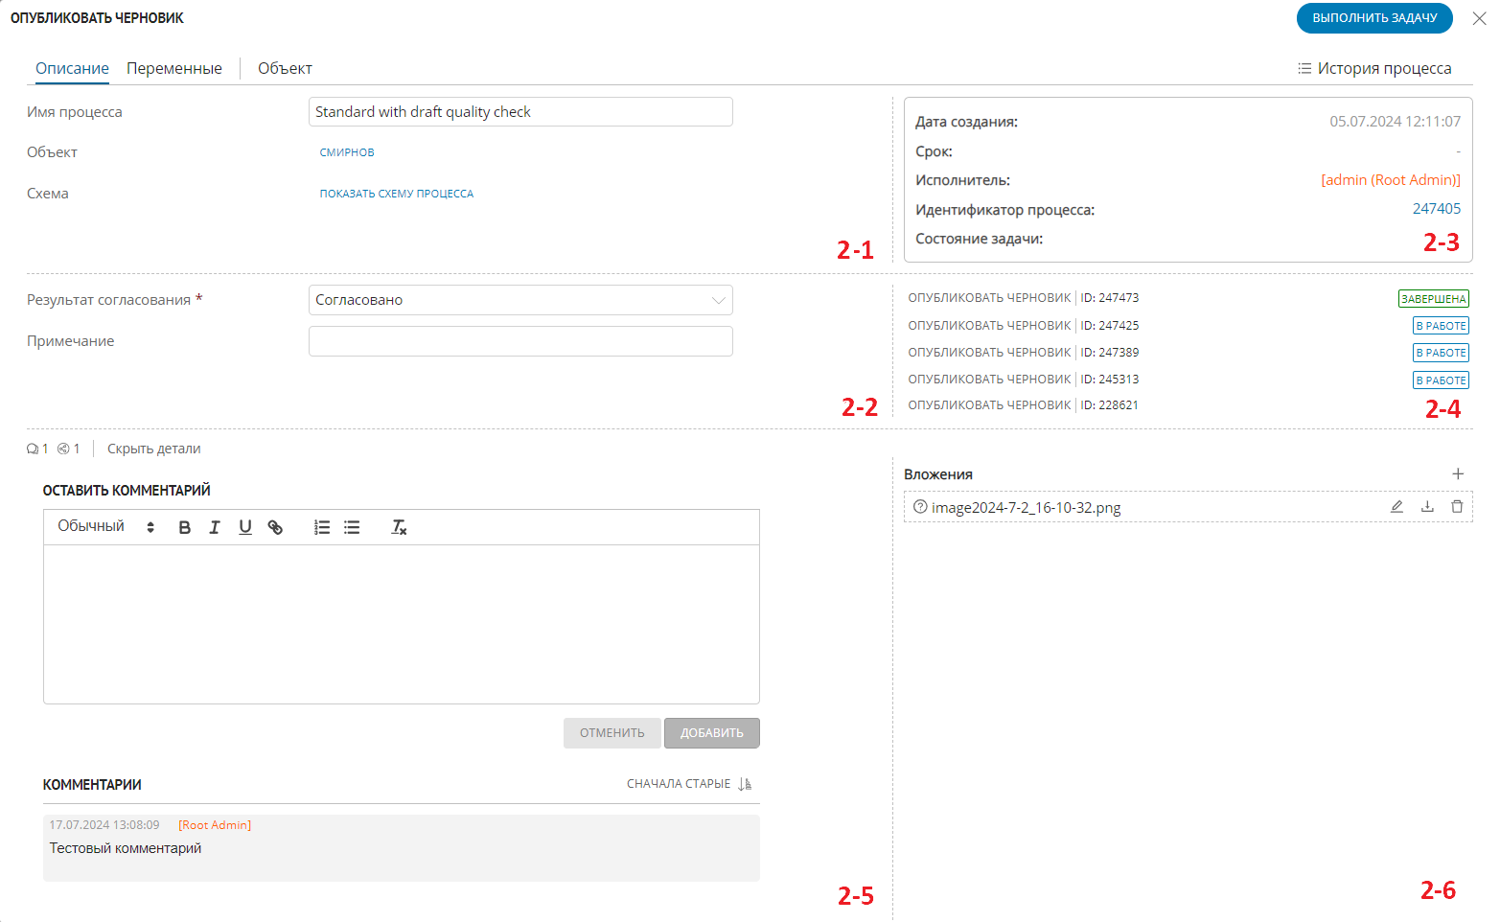Select task row with ID: 245313
This screenshot has width=1500, height=922.
(x=1188, y=380)
